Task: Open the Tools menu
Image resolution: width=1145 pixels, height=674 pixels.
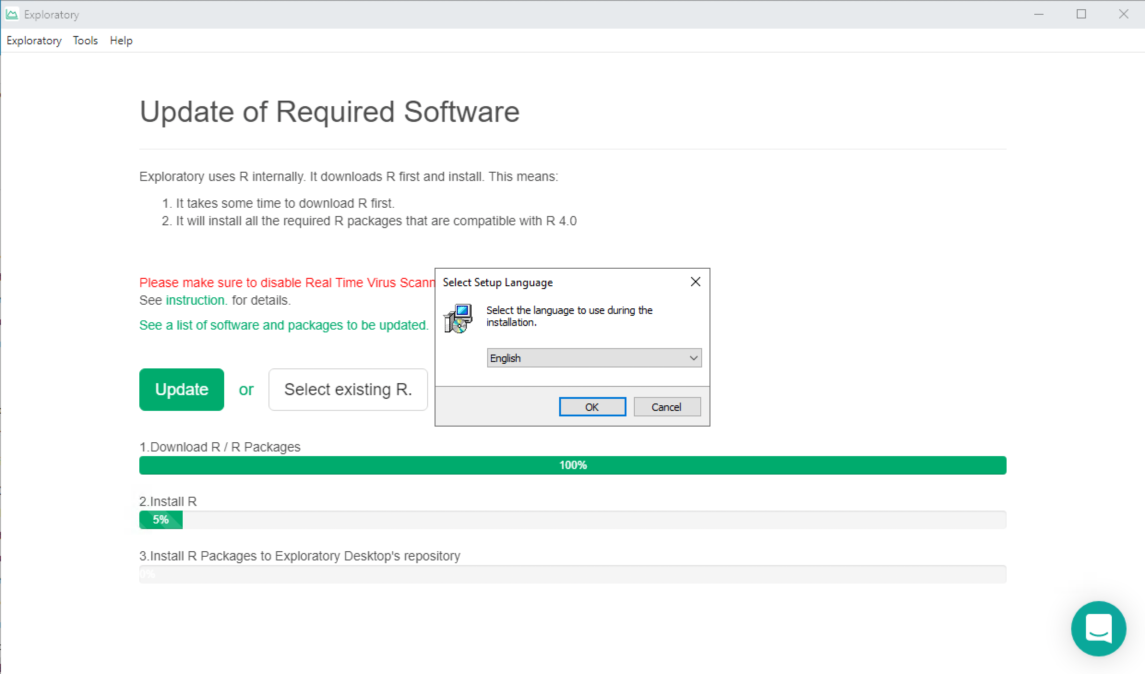Action: click(x=85, y=41)
